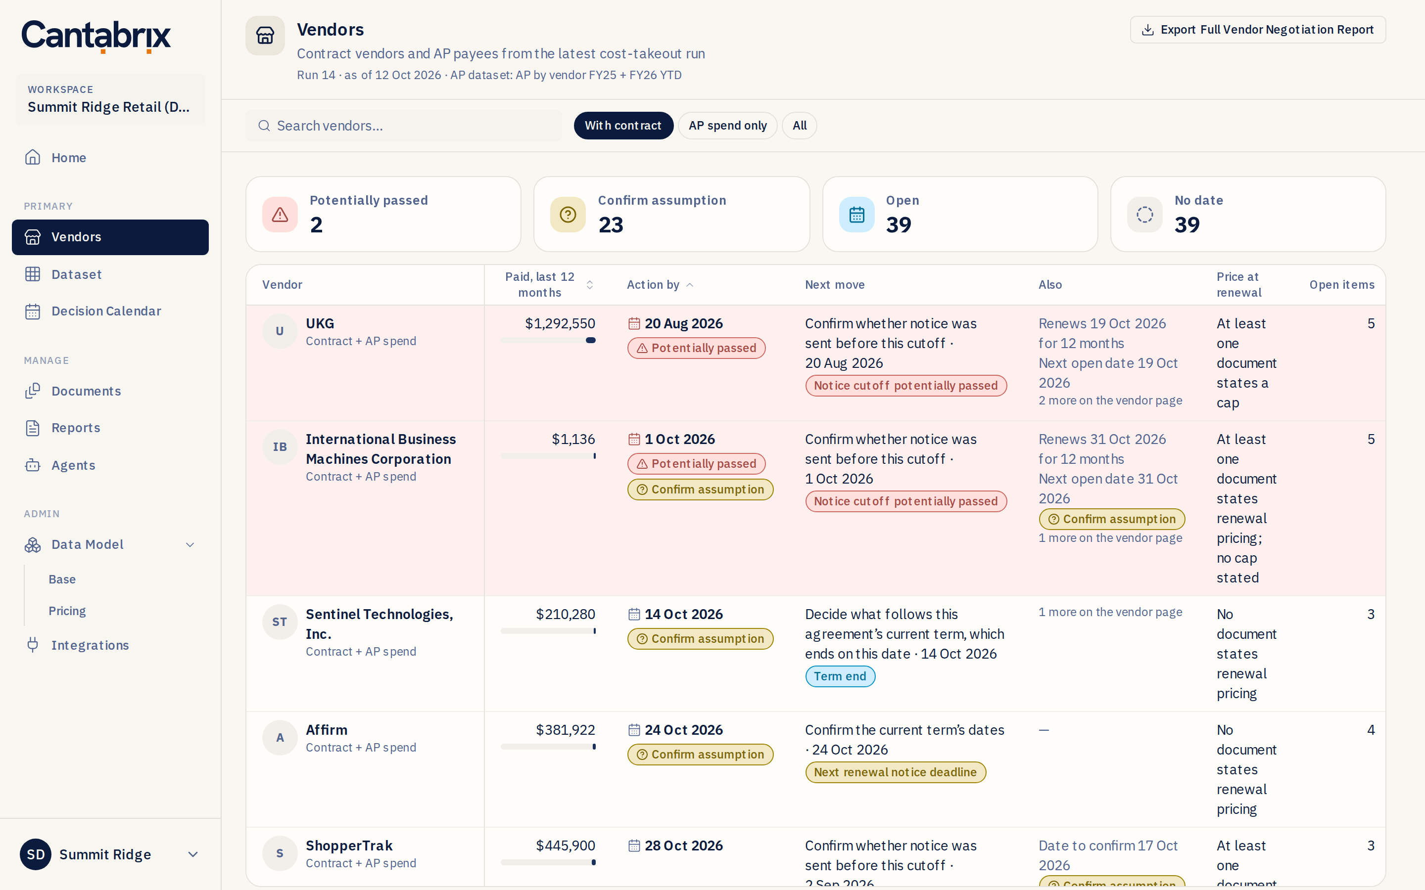
Task: Open Base under Data Model
Action: click(x=62, y=579)
